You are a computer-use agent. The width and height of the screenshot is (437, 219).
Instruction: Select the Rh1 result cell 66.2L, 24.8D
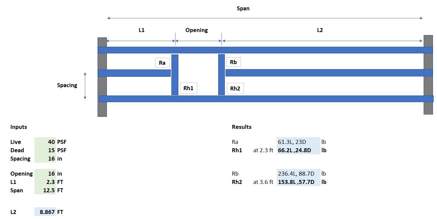pos(298,150)
